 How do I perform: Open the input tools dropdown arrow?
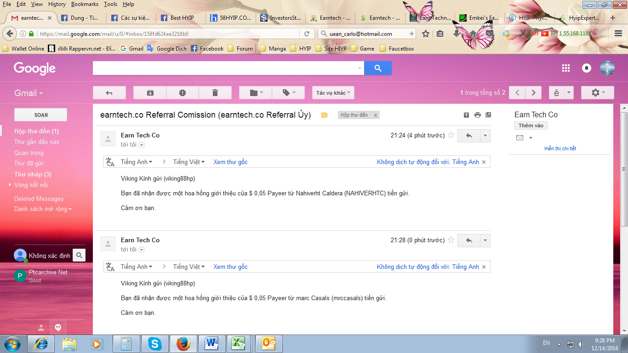[569, 93]
